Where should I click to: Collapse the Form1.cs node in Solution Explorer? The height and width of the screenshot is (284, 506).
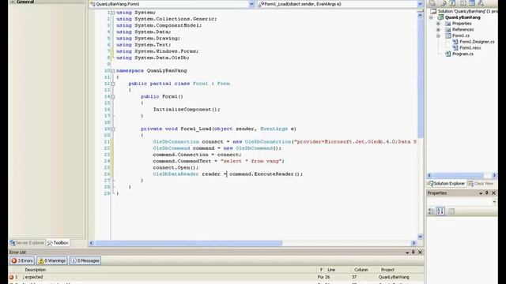coord(438,35)
